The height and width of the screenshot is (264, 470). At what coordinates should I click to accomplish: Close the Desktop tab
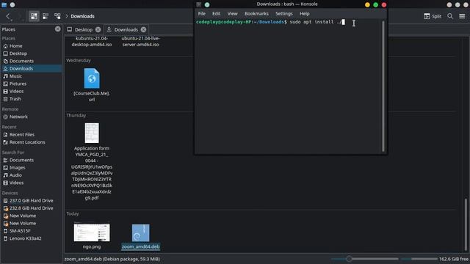98,29
